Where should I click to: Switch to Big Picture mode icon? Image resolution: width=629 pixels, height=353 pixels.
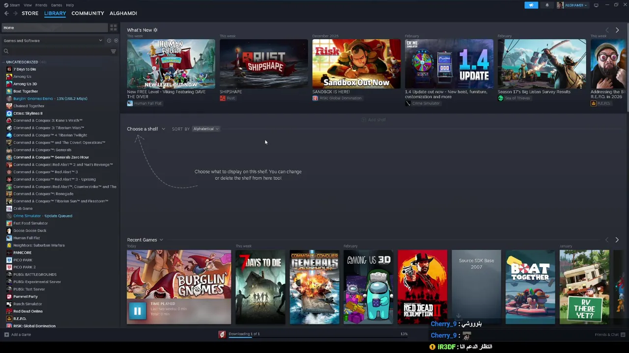[x=596, y=5]
